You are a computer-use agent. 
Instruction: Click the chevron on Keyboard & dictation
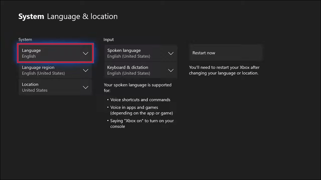[171, 70]
